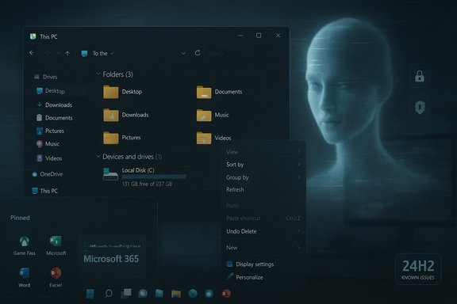The width and height of the screenshot is (457, 304).
Task: Expand the New submenu arrow
Action: [x=299, y=248]
